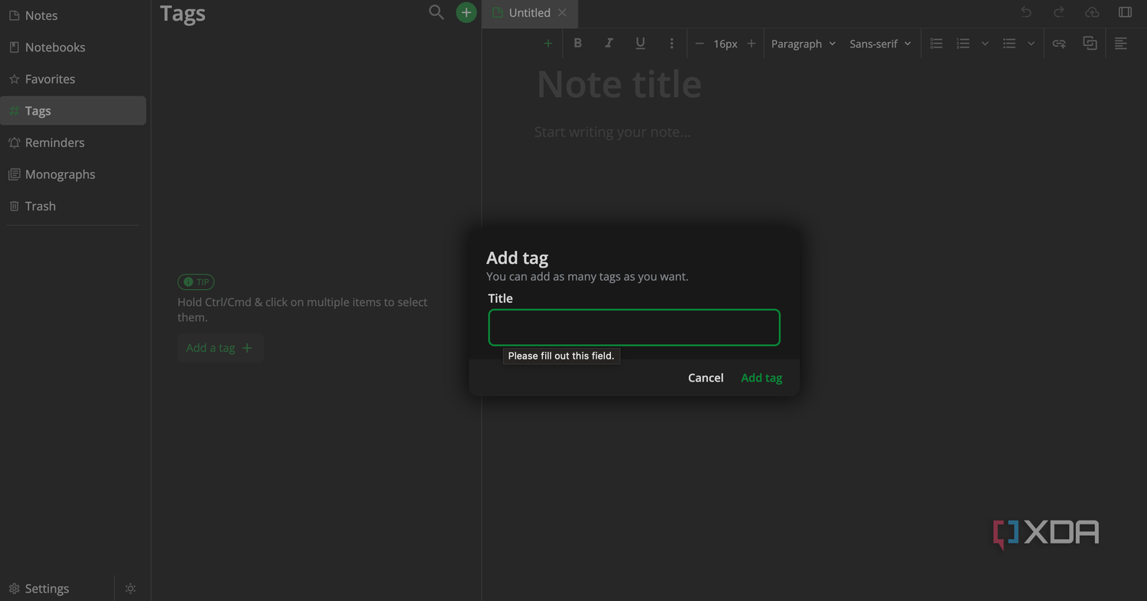1147x601 pixels.
Task: Click the Note title placeholder field
Action: pos(619,84)
